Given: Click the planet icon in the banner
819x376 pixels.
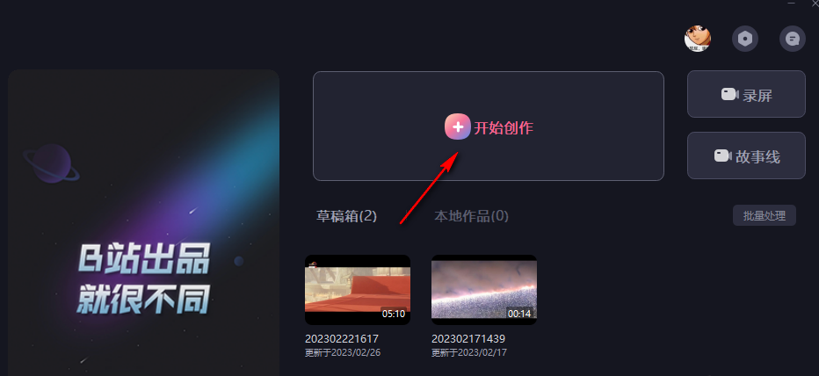Looking at the screenshot, I should (51, 164).
